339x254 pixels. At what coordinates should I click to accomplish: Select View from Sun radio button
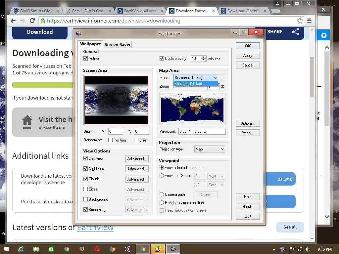162,176
